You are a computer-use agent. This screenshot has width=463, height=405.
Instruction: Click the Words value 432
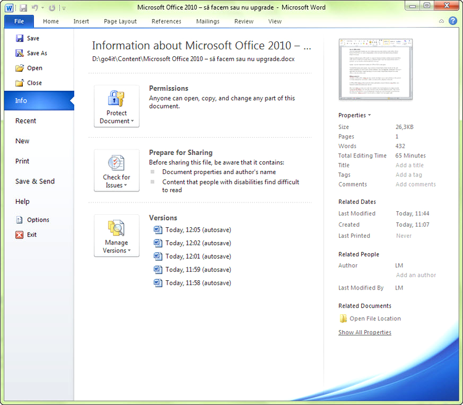click(x=400, y=146)
